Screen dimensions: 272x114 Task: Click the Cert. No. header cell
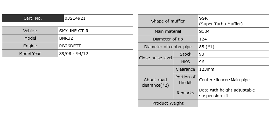pyautogui.click(x=33, y=18)
